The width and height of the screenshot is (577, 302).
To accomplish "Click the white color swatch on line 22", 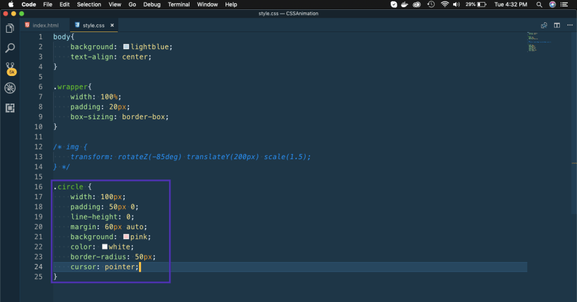I will (105, 247).
